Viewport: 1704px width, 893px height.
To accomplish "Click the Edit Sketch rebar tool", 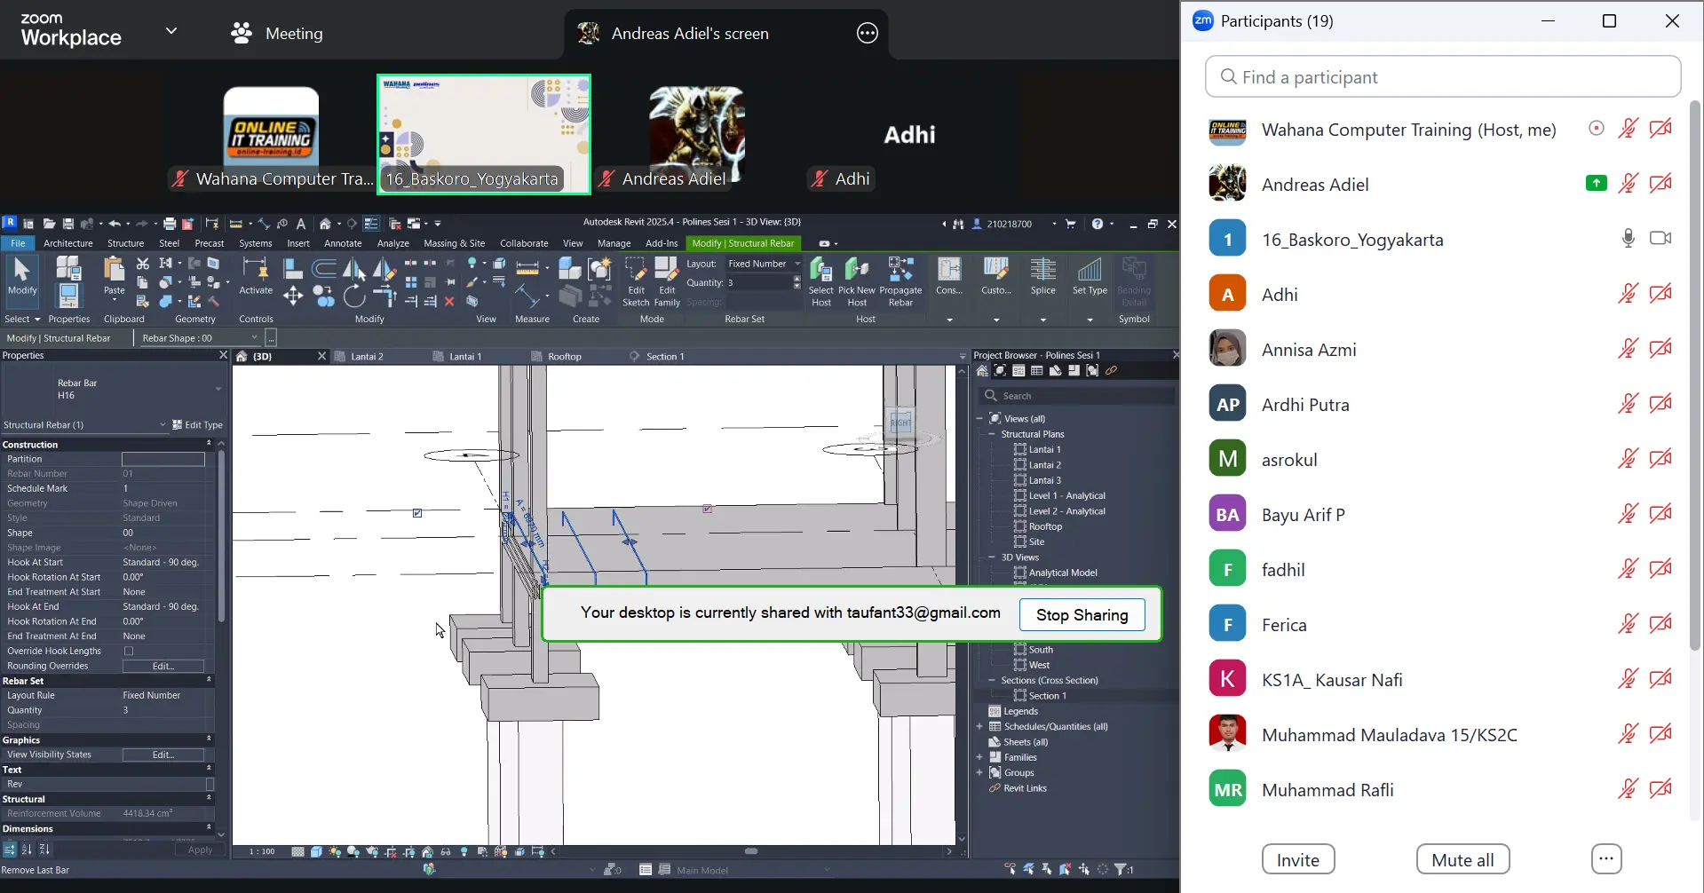I will (x=636, y=281).
